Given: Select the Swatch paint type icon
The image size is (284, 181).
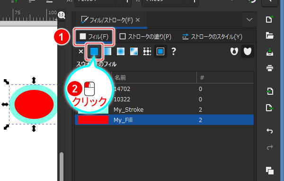Looking at the screenshot, I should point(160,51).
